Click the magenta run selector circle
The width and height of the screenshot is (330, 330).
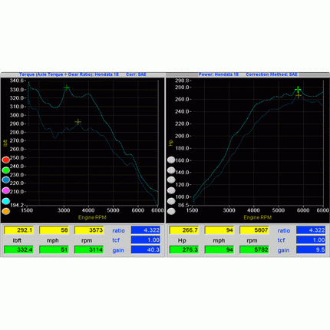[6, 190]
